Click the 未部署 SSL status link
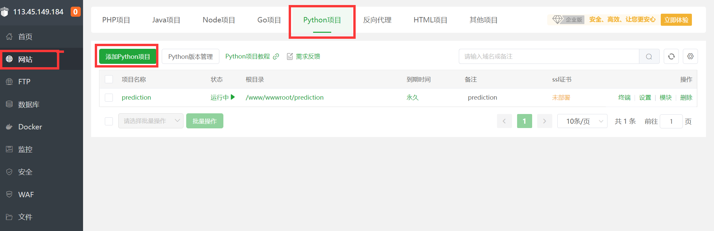714x231 pixels. 561,98
